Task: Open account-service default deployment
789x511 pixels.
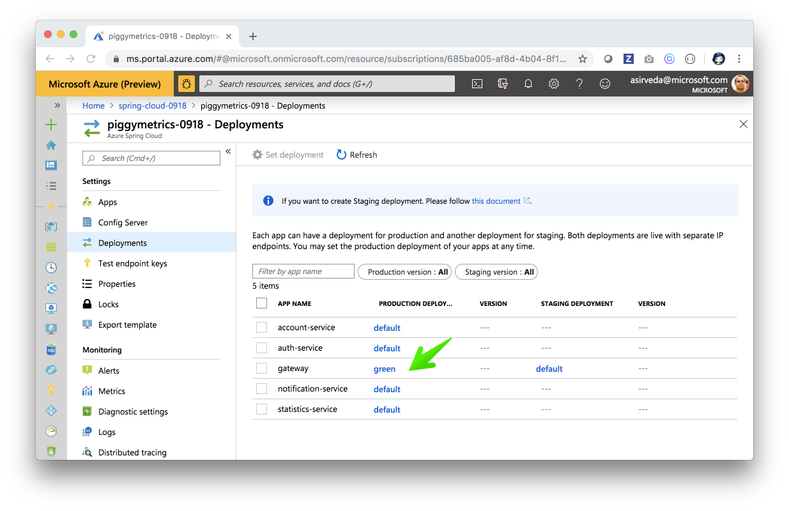Action: [387, 328]
